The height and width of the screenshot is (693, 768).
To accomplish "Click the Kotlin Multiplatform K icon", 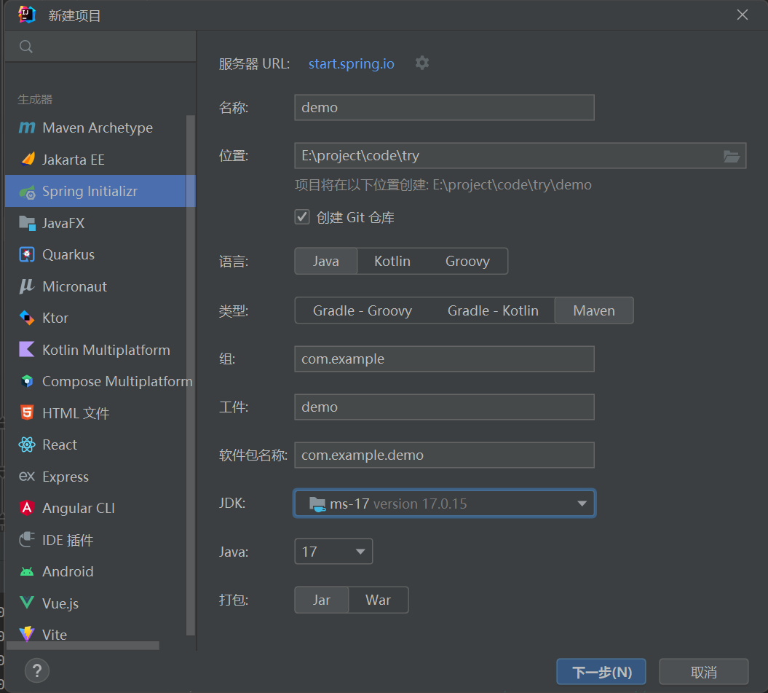I will [x=27, y=350].
